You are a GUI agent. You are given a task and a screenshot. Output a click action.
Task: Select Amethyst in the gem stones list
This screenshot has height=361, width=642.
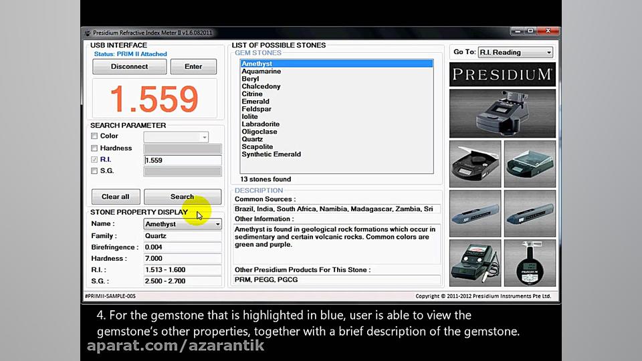336,64
